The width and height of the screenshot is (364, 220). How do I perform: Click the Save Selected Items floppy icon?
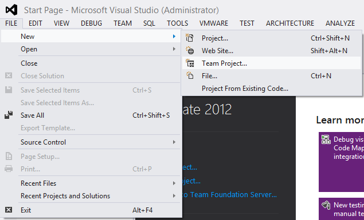pos(9,90)
